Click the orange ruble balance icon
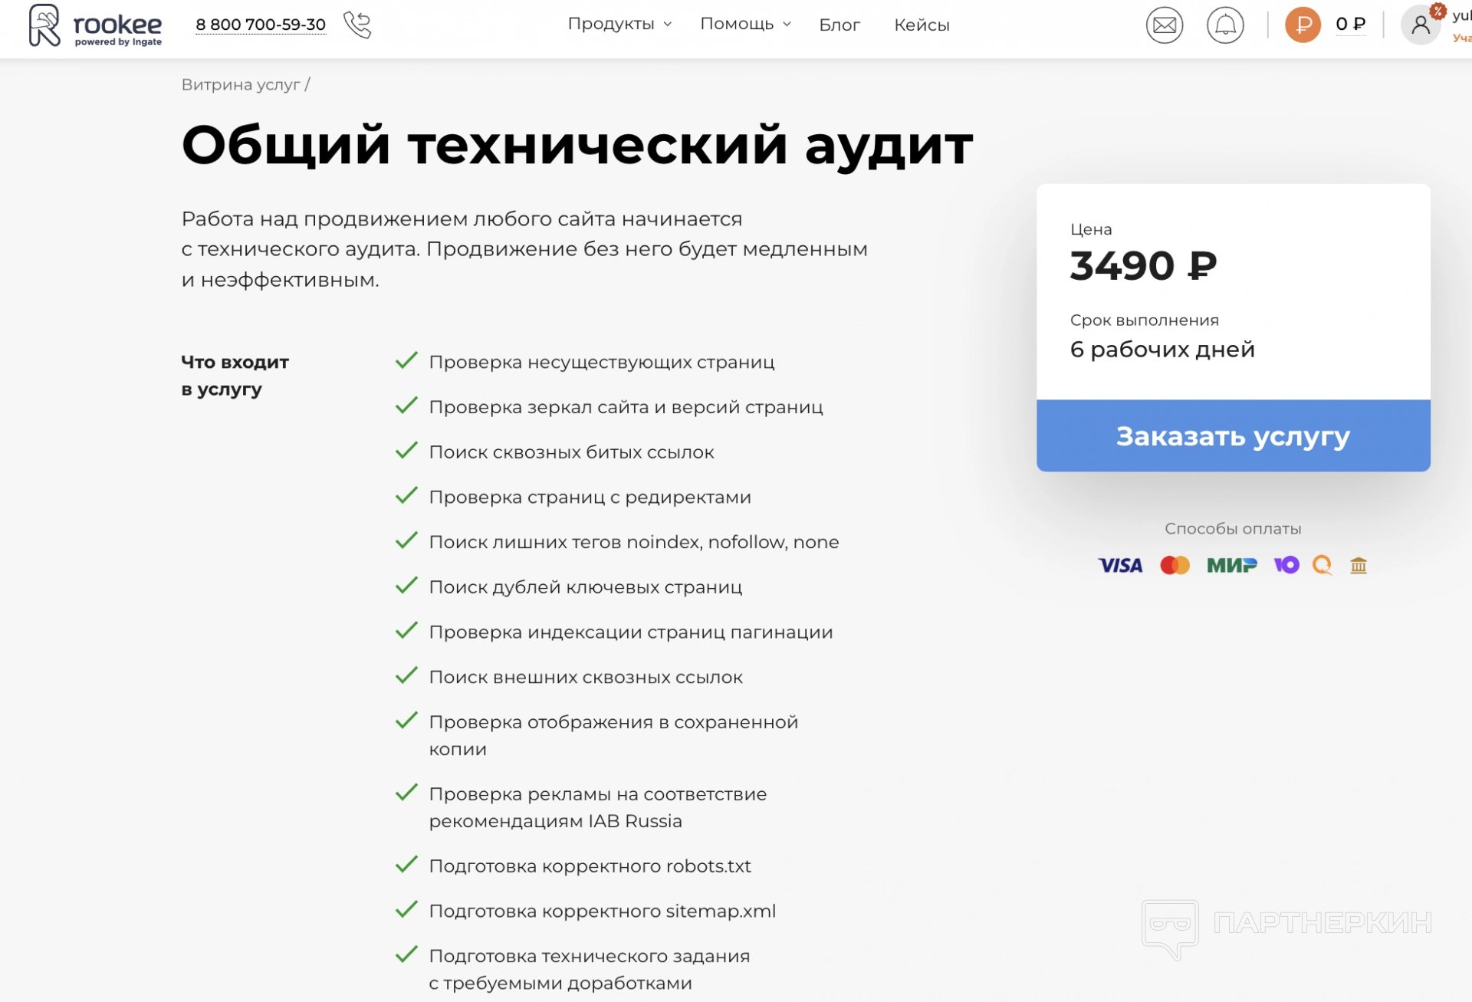The width and height of the screenshot is (1472, 1002). pos(1303,25)
